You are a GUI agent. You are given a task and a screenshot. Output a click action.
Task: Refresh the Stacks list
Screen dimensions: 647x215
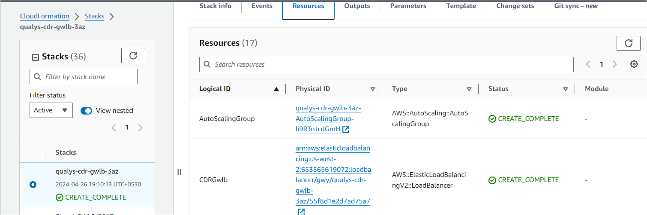133,56
